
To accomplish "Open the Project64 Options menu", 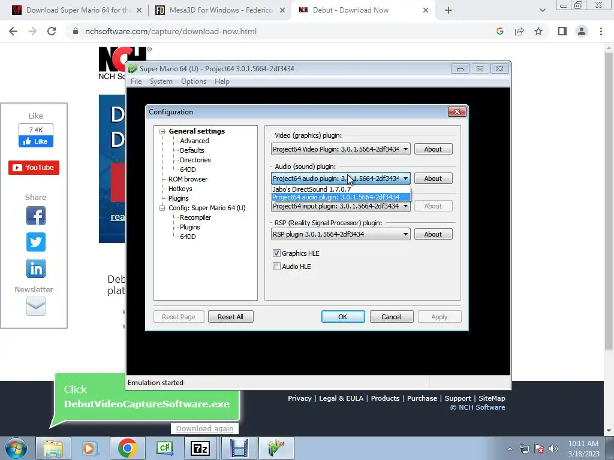I will (x=194, y=81).
